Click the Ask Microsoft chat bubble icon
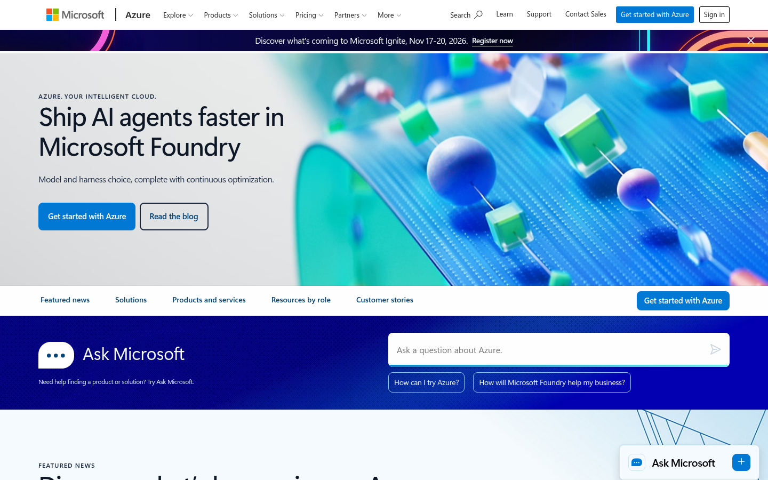768x480 pixels. (x=56, y=355)
